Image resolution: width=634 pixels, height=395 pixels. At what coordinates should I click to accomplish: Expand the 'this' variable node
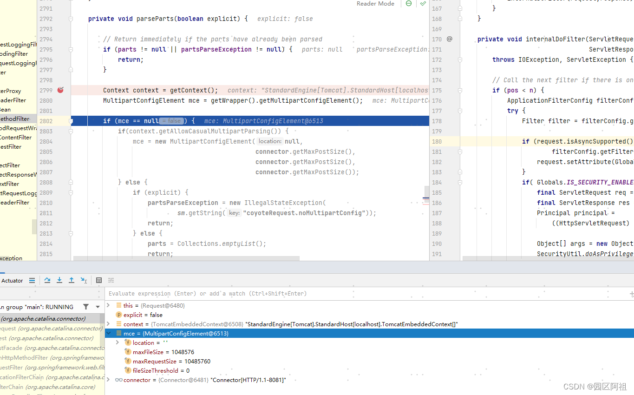point(108,305)
